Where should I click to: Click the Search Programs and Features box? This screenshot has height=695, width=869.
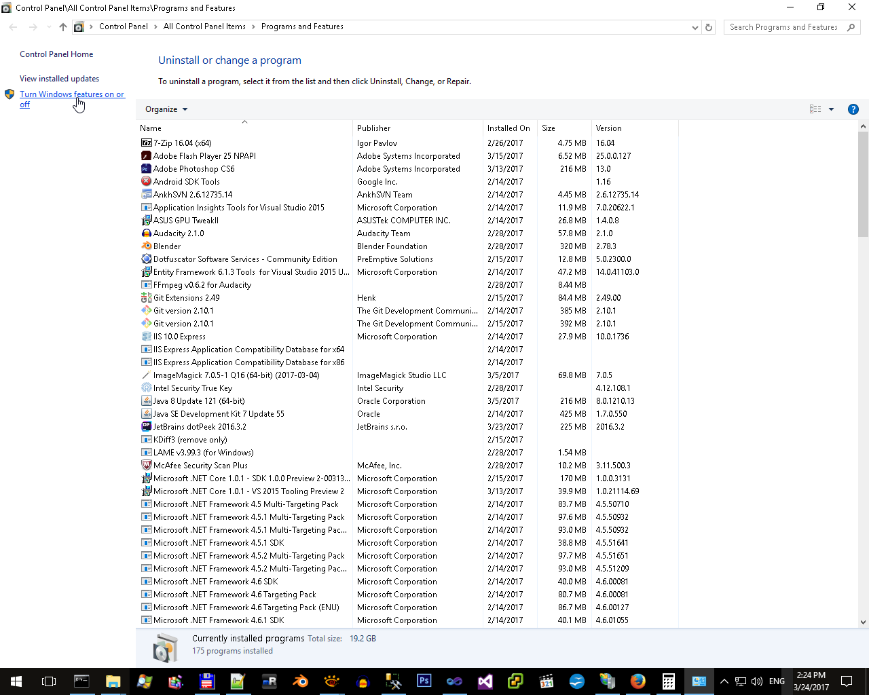point(792,27)
